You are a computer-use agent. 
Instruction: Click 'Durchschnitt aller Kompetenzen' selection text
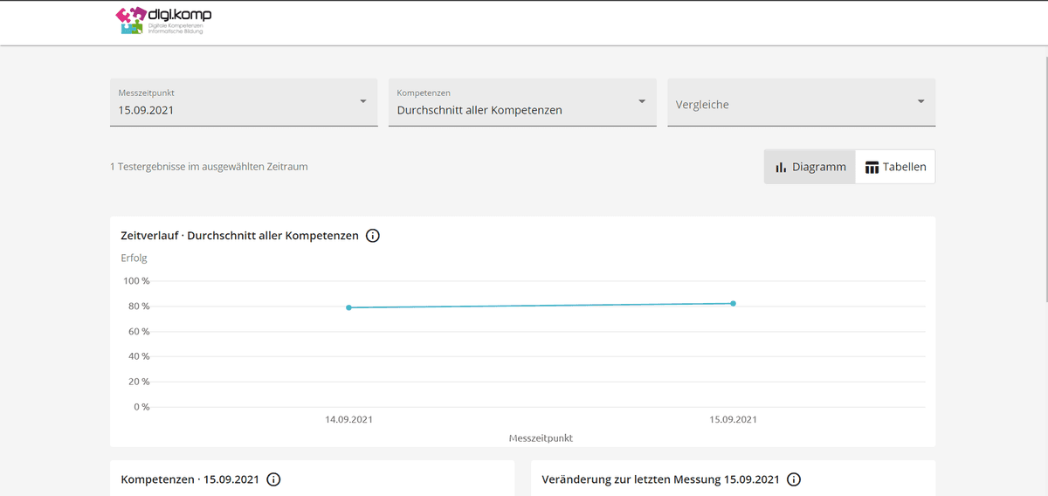(479, 111)
